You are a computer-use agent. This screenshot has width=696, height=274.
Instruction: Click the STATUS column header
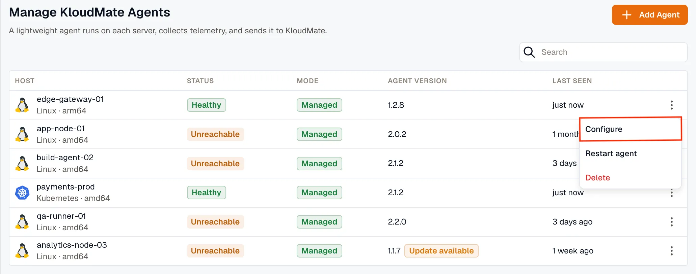200,81
